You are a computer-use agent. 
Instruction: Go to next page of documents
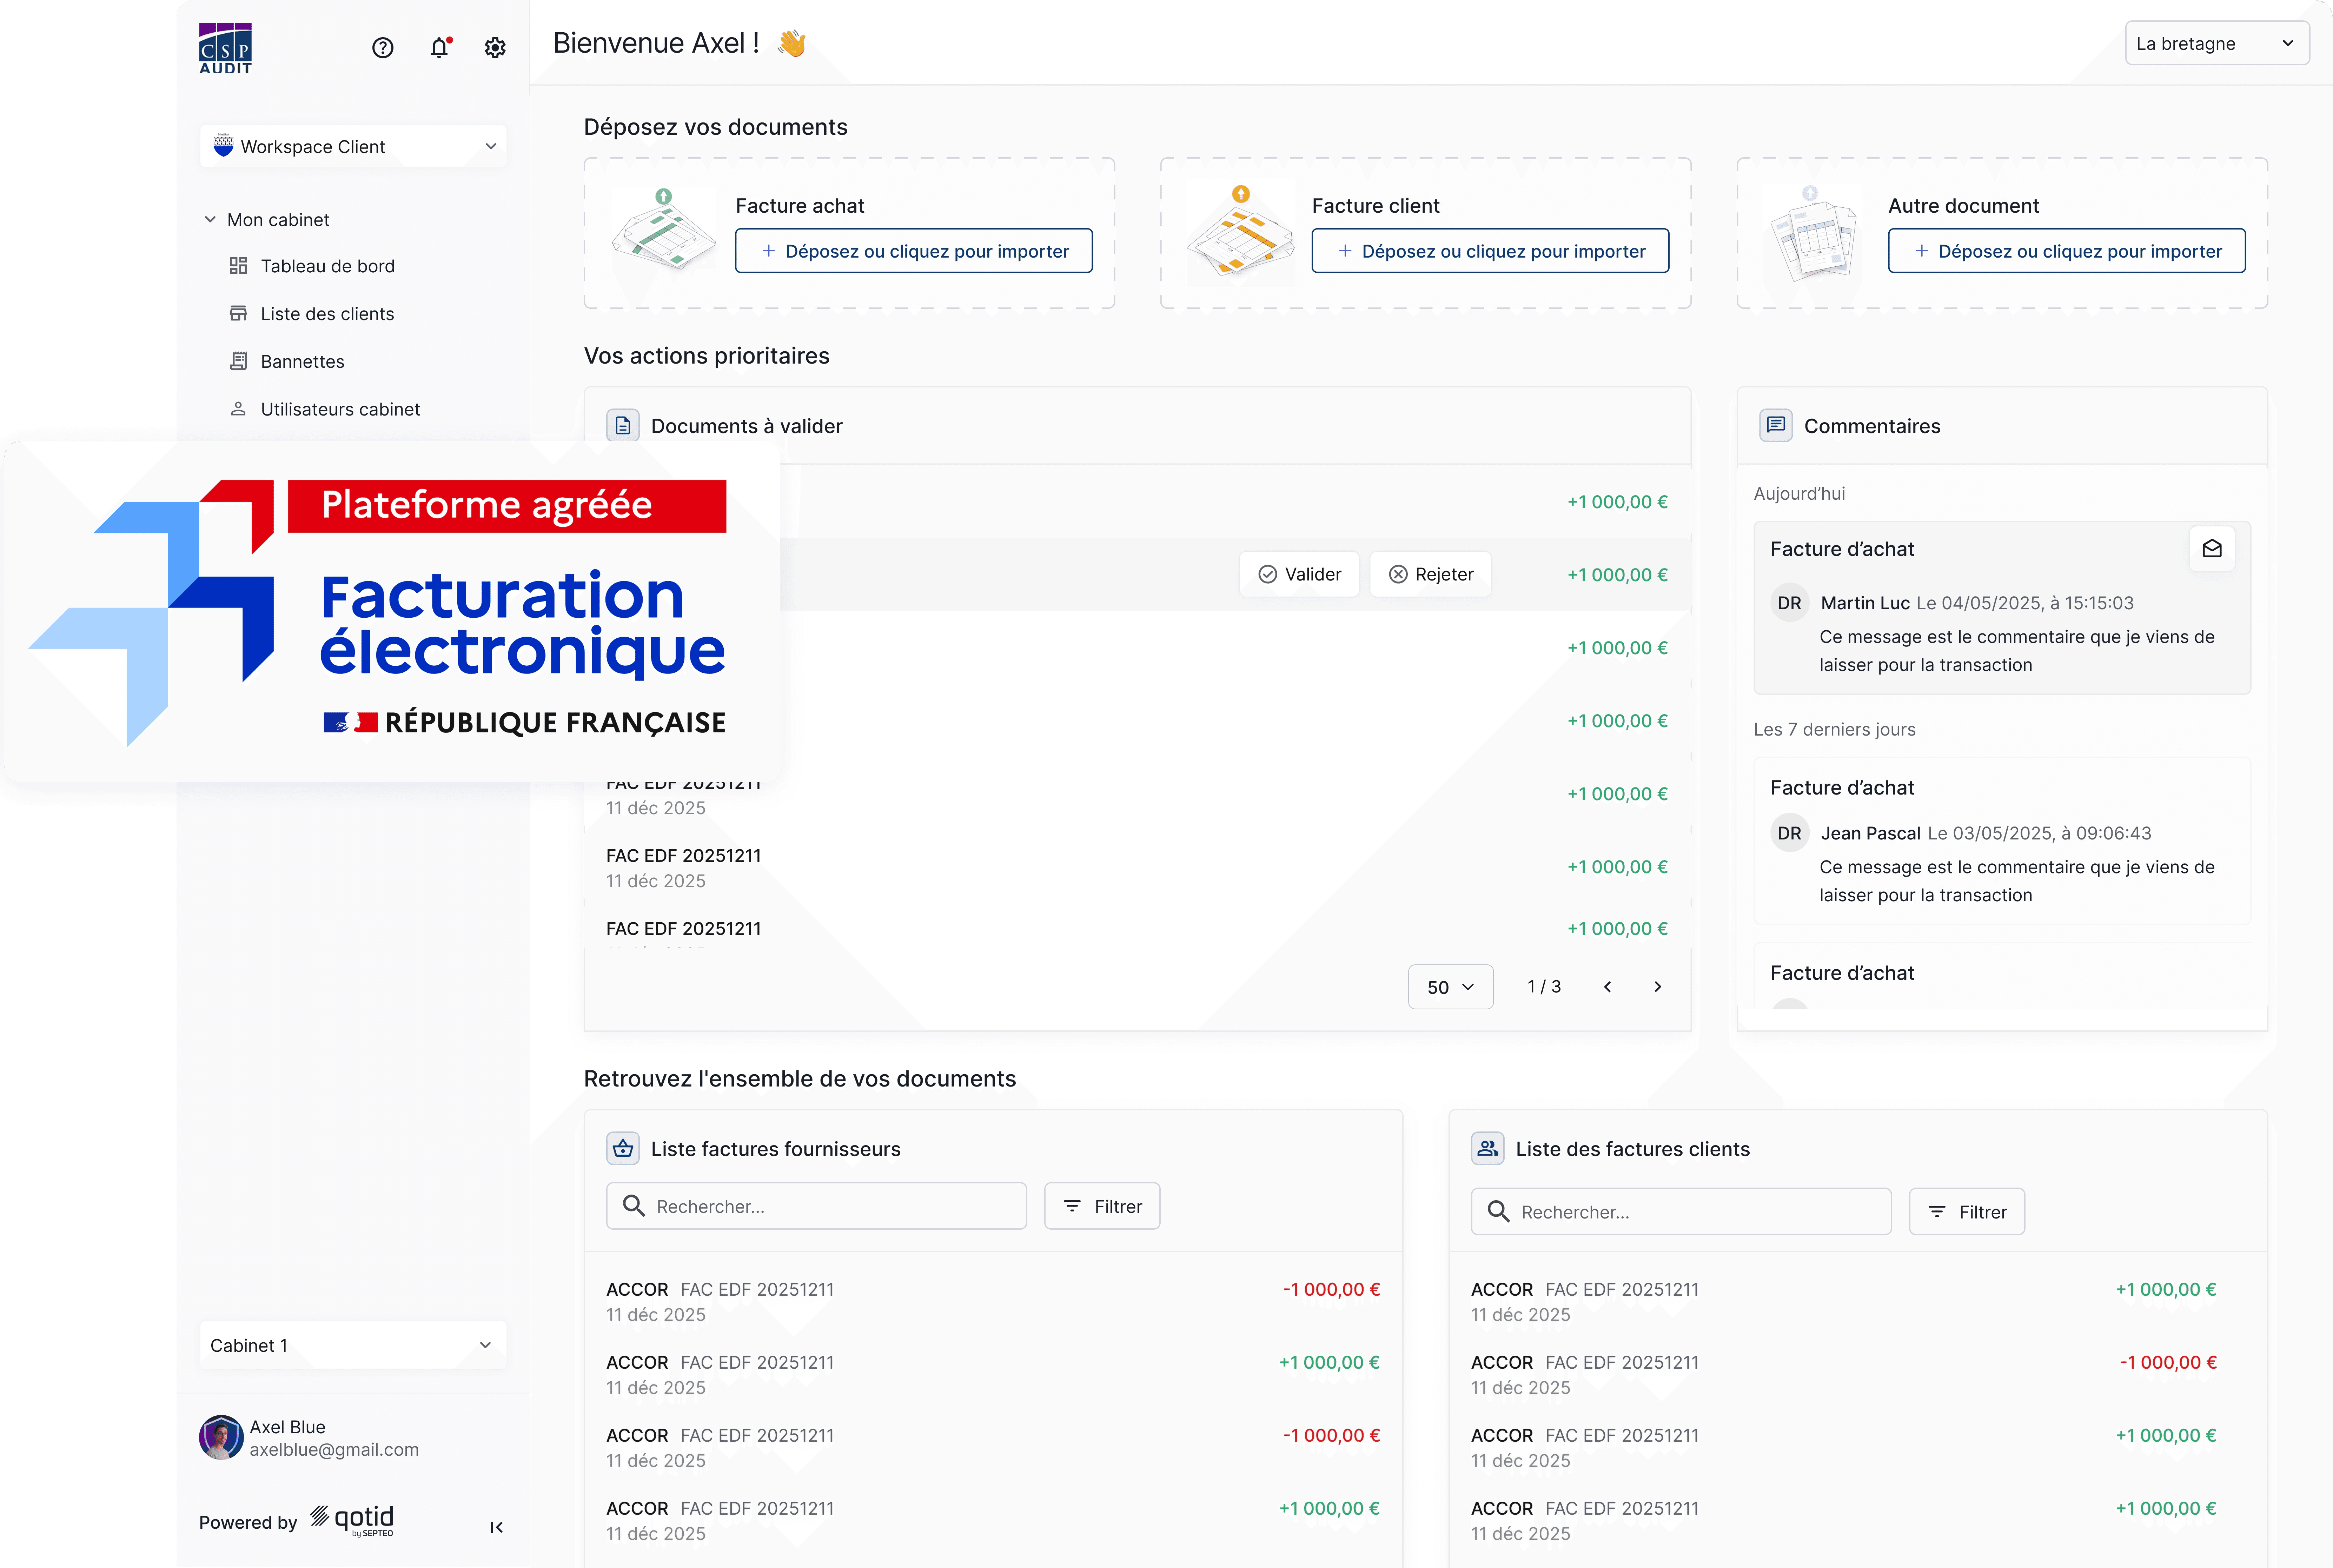click(1657, 987)
